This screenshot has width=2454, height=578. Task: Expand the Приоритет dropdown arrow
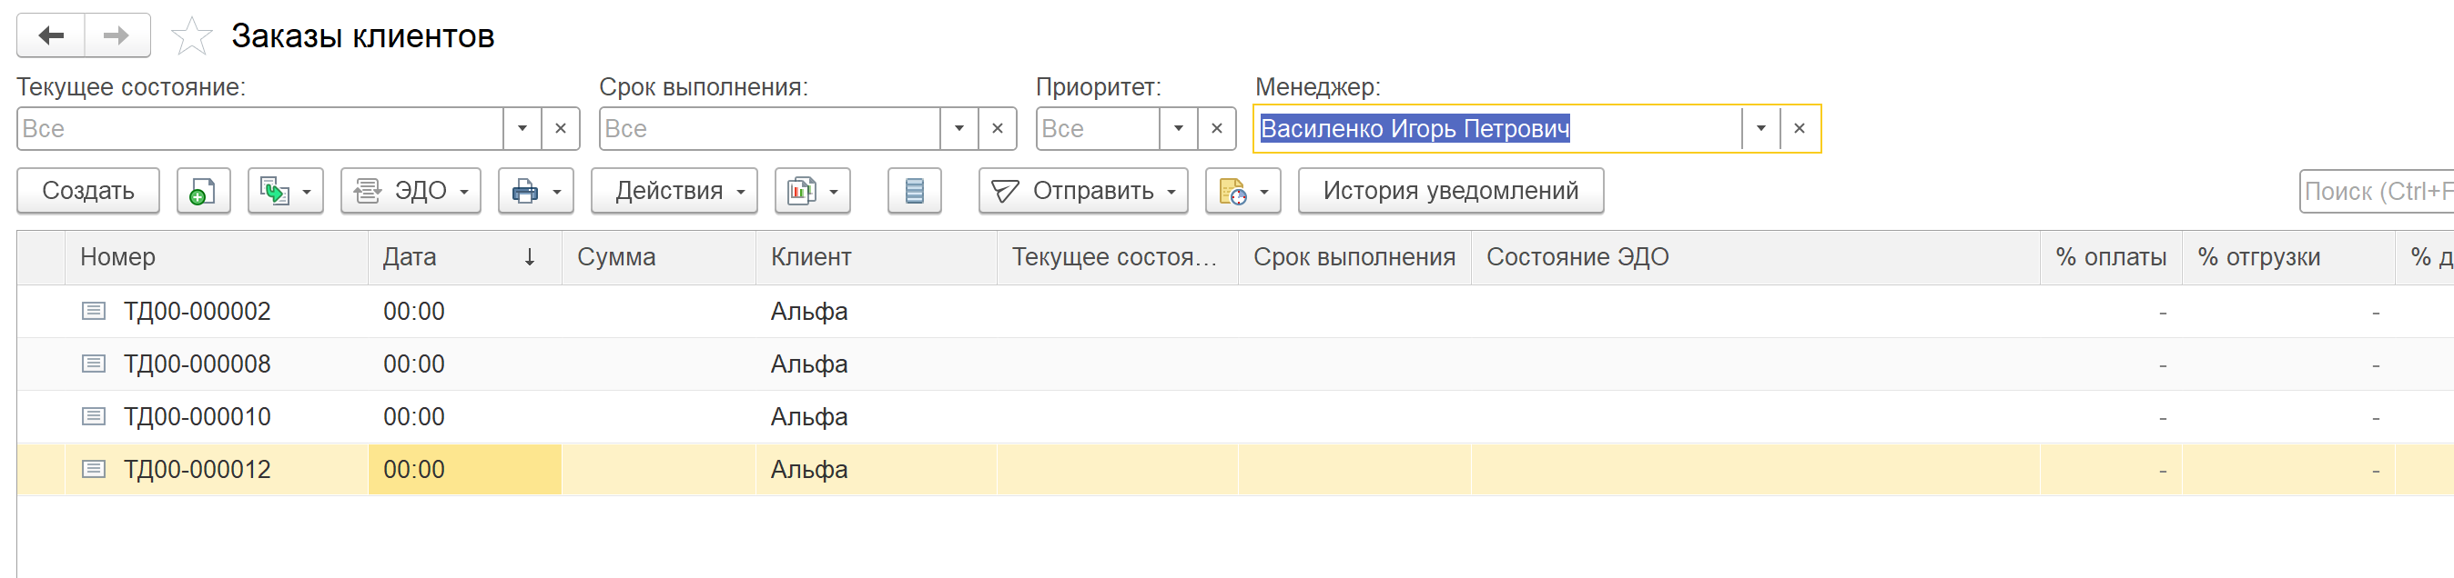point(1179,128)
